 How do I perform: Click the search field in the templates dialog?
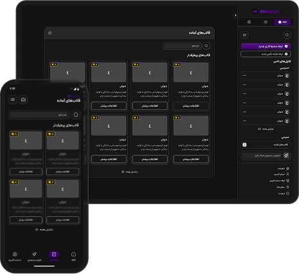pyautogui.click(x=182, y=46)
